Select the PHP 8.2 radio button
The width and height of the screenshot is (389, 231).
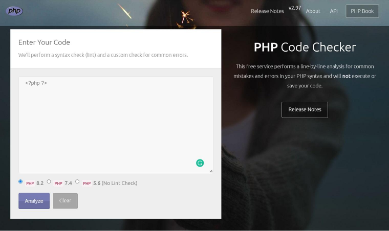pyautogui.click(x=20, y=181)
